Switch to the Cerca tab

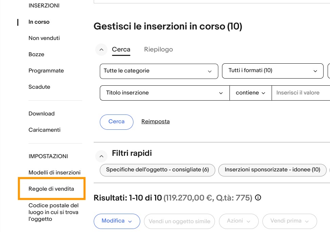pyautogui.click(x=121, y=49)
